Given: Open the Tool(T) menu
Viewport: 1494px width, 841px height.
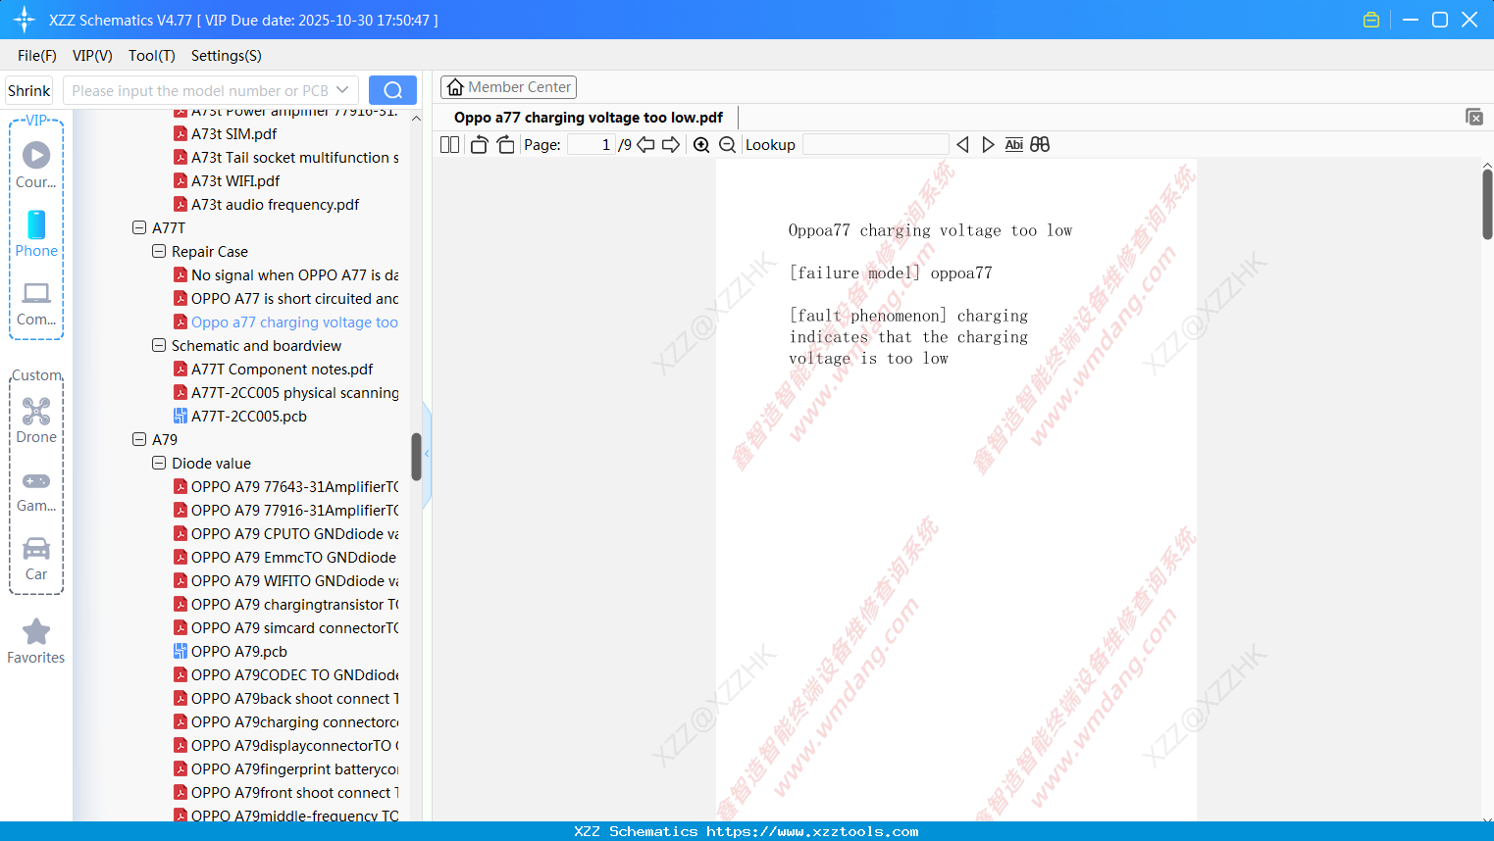Looking at the screenshot, I should click(152, 56).
